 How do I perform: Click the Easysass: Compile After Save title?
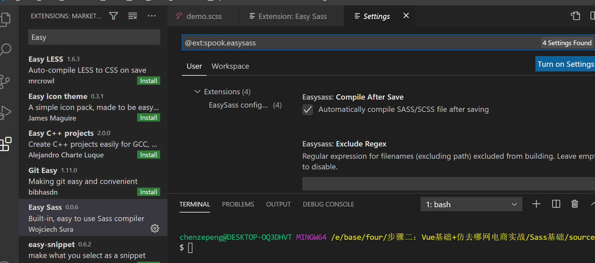(x=353, y=97)
